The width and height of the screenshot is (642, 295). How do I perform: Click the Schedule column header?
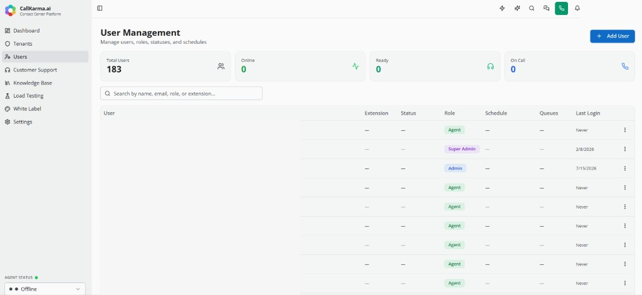tap(497, 113)
